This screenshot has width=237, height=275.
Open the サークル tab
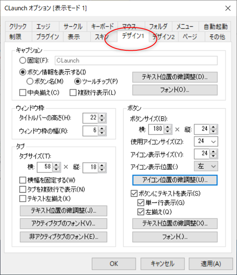point(73,27)
